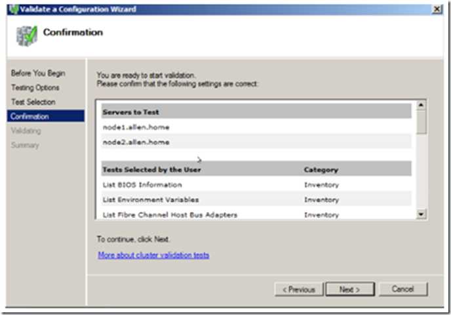Screen dimensions: 451x315
Task: Select the Summary step
Action: pos(25,145)
